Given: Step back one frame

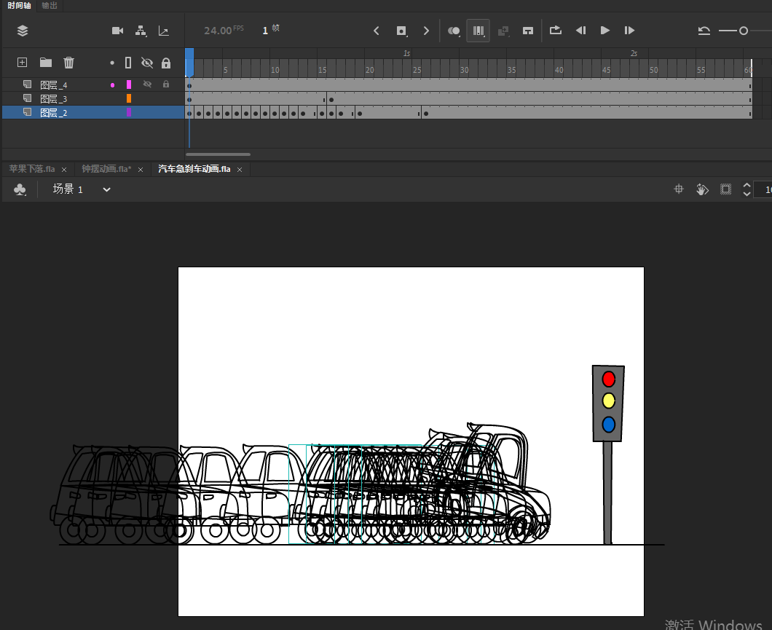Looking at the screenshot, I should (x=580, y=31).
